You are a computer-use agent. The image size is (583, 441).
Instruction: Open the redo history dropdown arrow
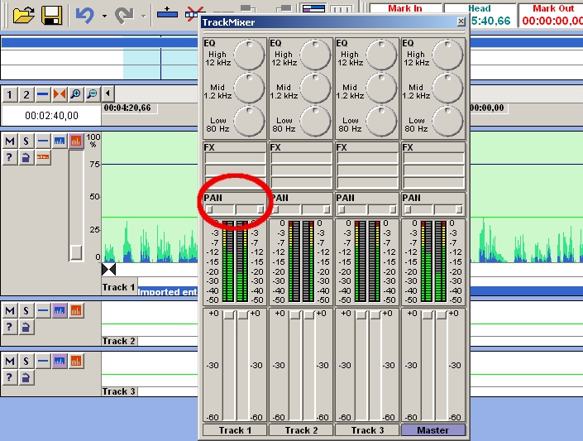pos(144,16)
